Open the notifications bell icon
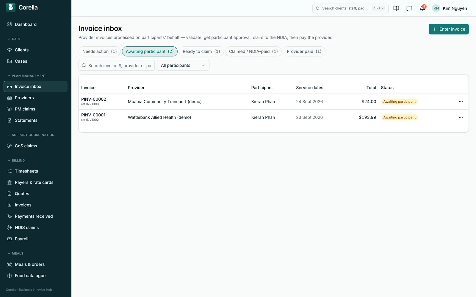476x297 pixels. pyautogui.click(x=422, y=8)
